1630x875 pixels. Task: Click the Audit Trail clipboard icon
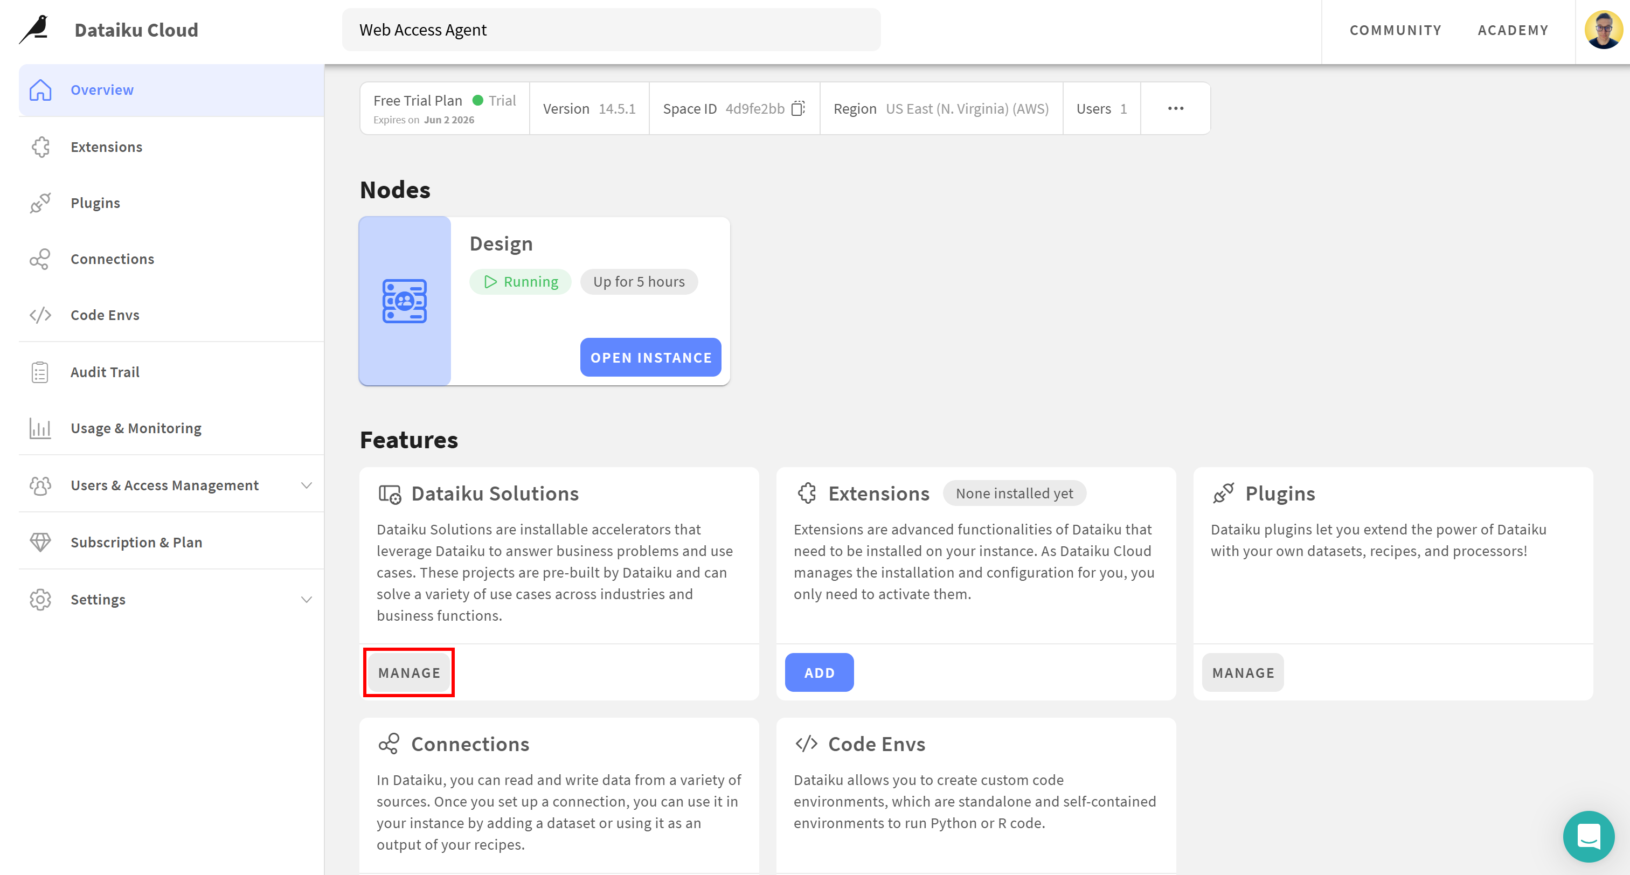coord(40,372)
